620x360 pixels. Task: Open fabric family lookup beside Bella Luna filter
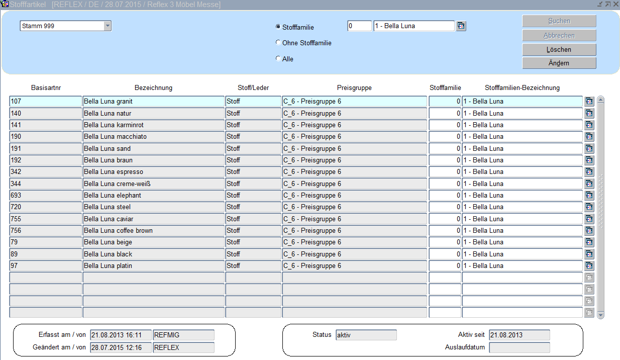pos(461,26)
